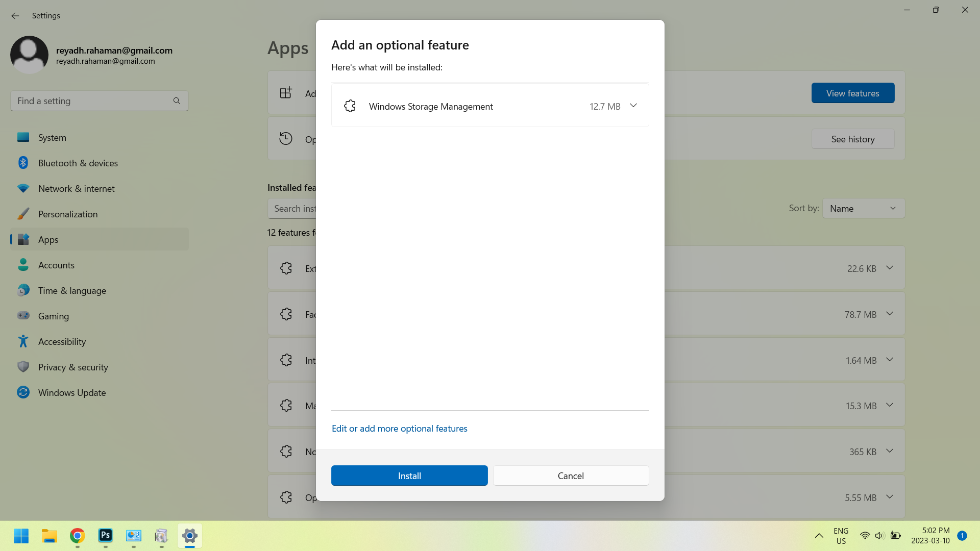
Task: Click the See history button
Action: click(852, 139)
